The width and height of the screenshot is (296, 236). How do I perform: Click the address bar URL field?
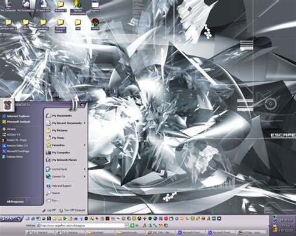pyautogui.click(x=82, y=225)
